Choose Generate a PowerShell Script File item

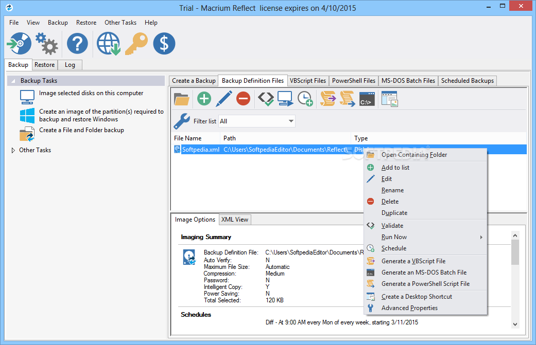[x=425, y=284]
